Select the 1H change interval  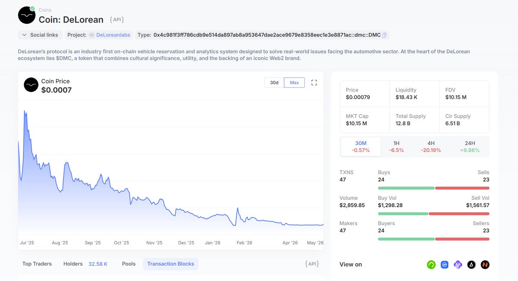click(396, 147)
